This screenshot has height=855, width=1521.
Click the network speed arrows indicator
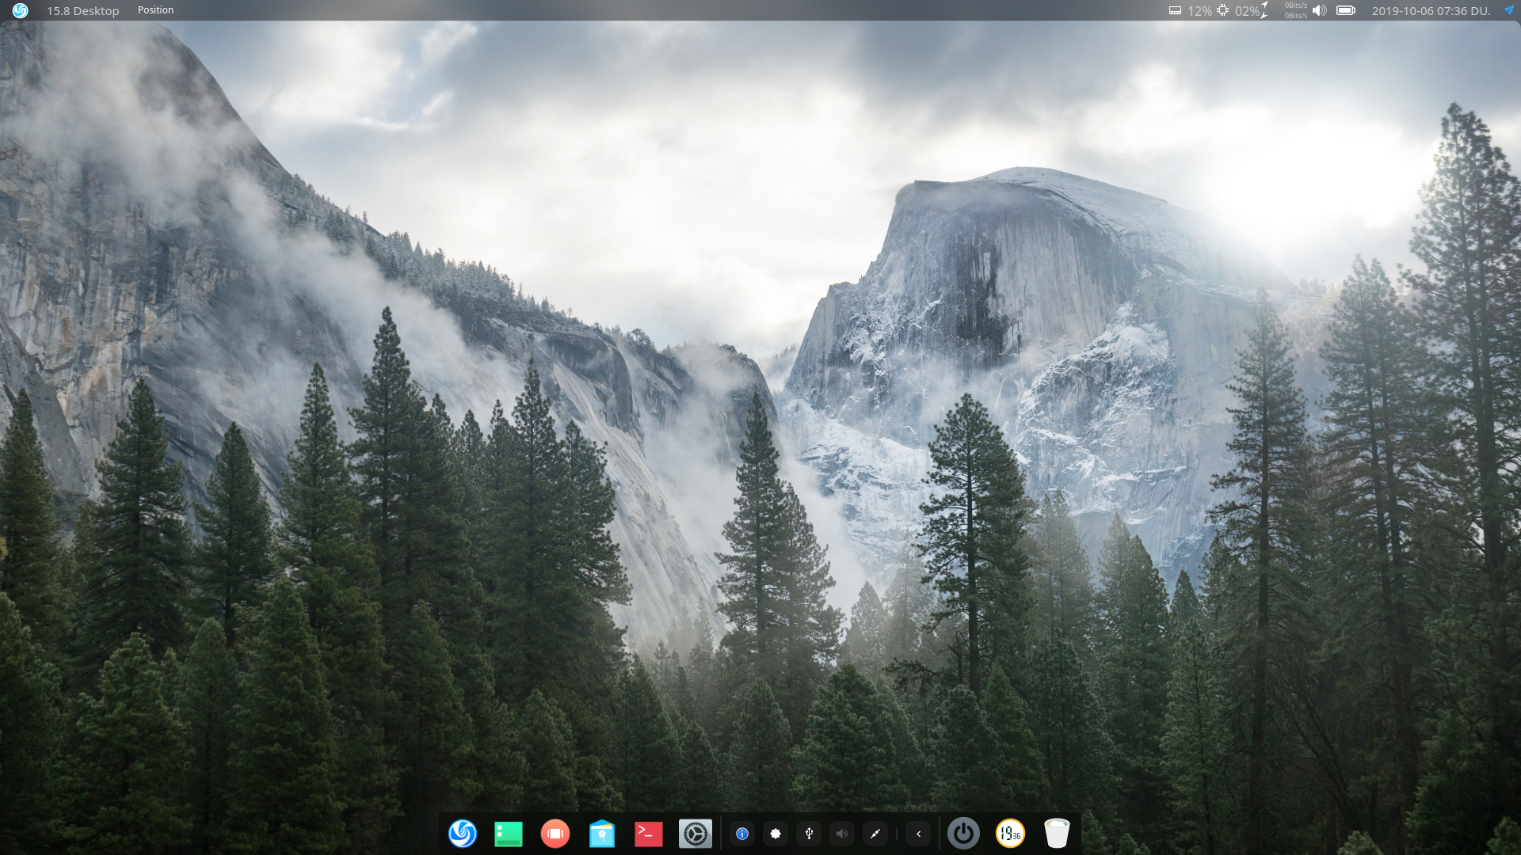pos(1266,10)
